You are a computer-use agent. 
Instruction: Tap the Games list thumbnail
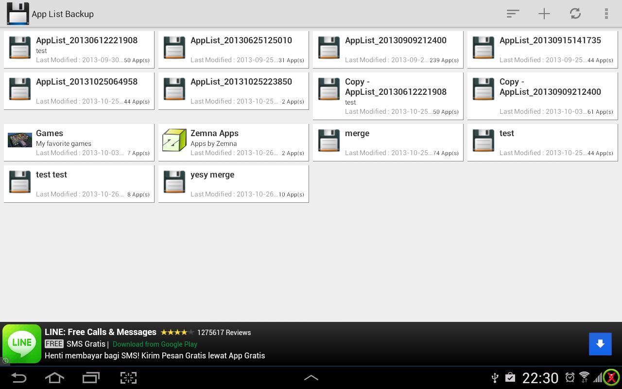coord(20,140)
